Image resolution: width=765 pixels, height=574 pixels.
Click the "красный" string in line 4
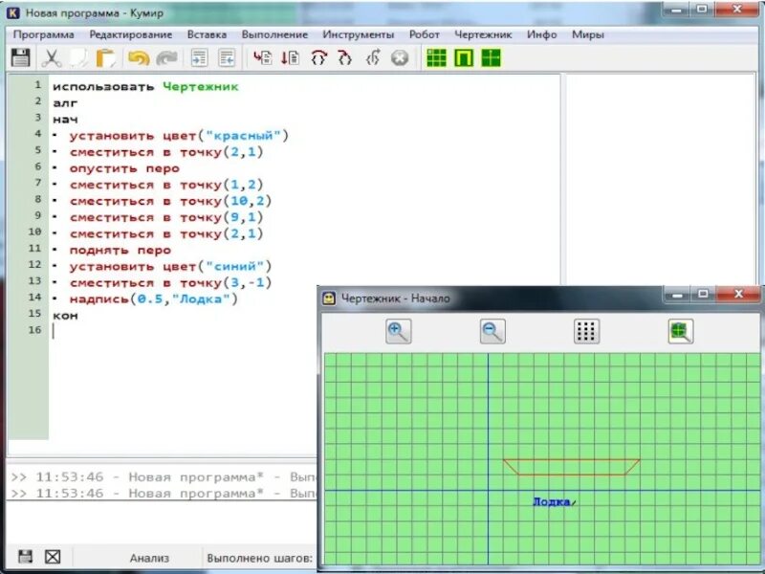click(x=243, y=136)
